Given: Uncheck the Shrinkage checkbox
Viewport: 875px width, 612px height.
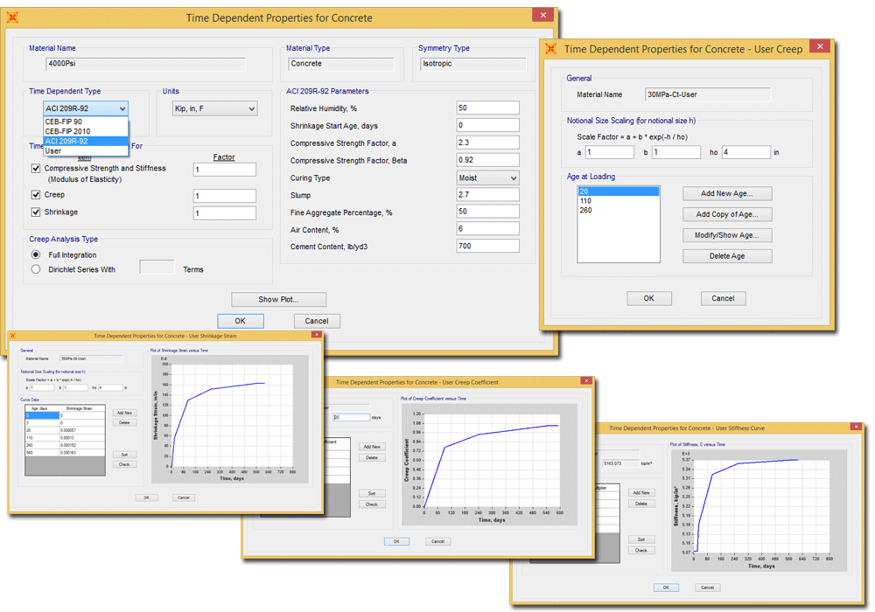Looking at the screenshot, I should click(36, 212).
